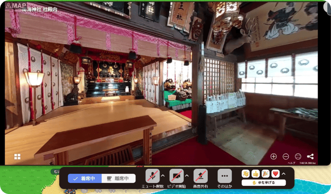Screen dimensions: 331x194
Task: Raise hand with 手を挙げる button
Action: pyautogui.click(x=264, y=183)
